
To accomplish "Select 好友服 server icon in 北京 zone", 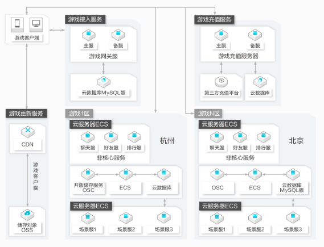I will [x=240, y=137].
